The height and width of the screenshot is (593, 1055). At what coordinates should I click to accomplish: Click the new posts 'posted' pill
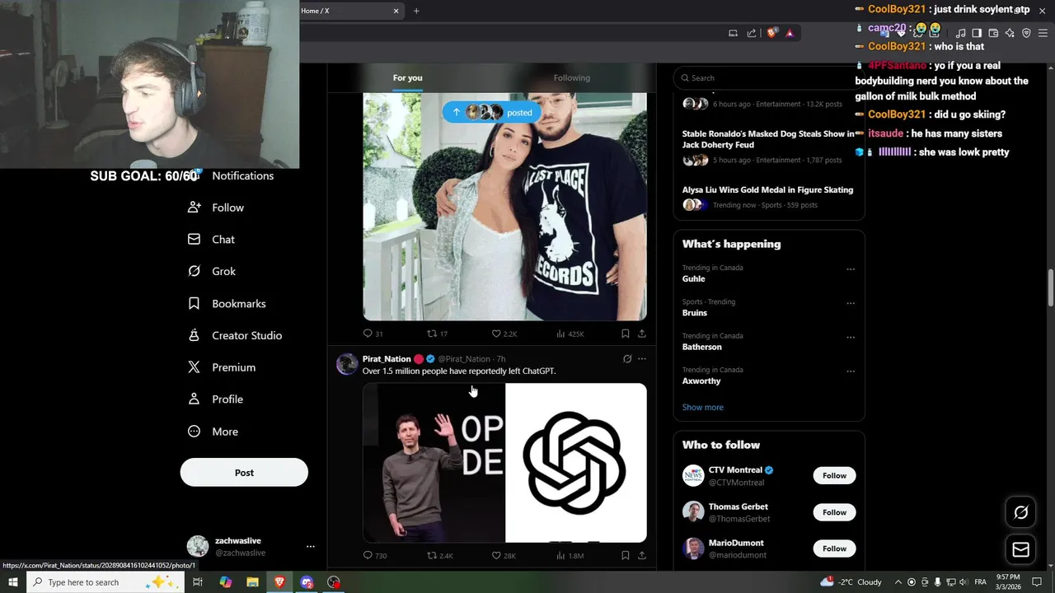click(492, 112)
